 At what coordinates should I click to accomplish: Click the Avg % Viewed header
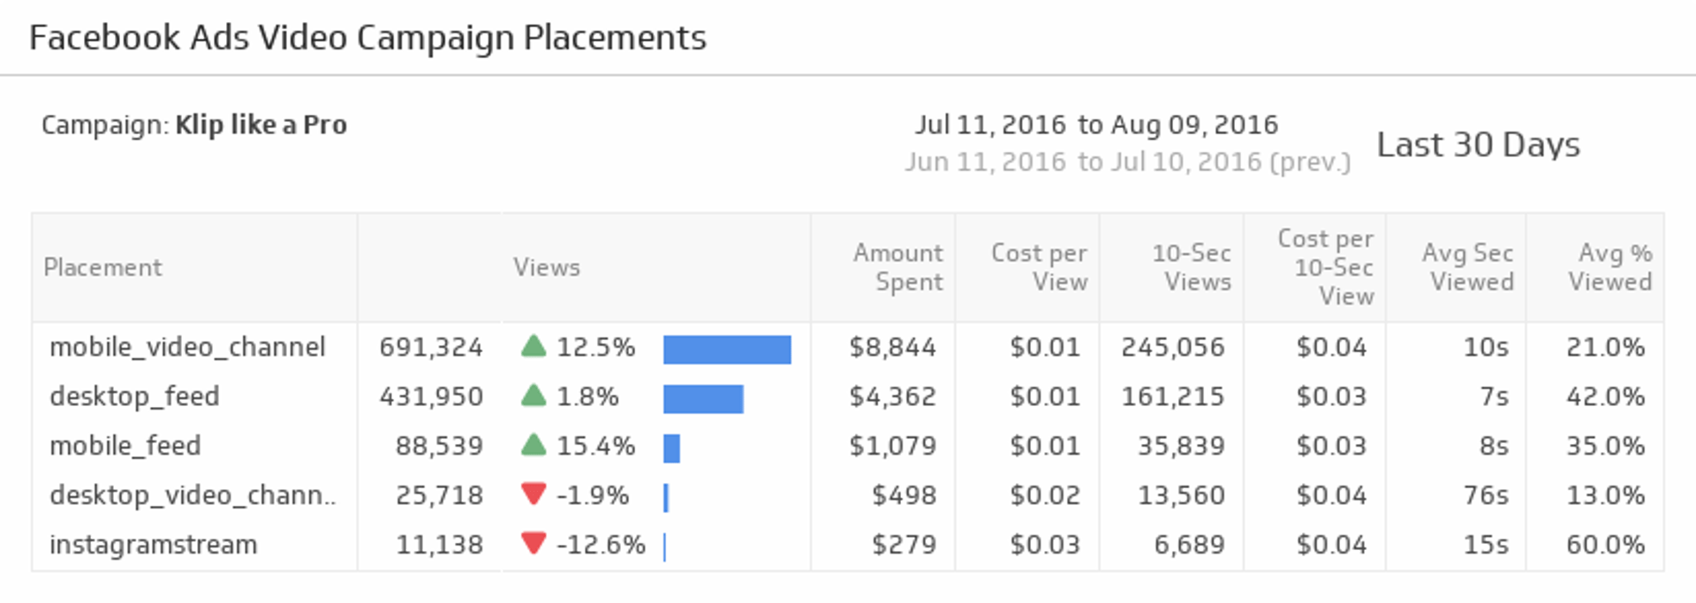1610,268
